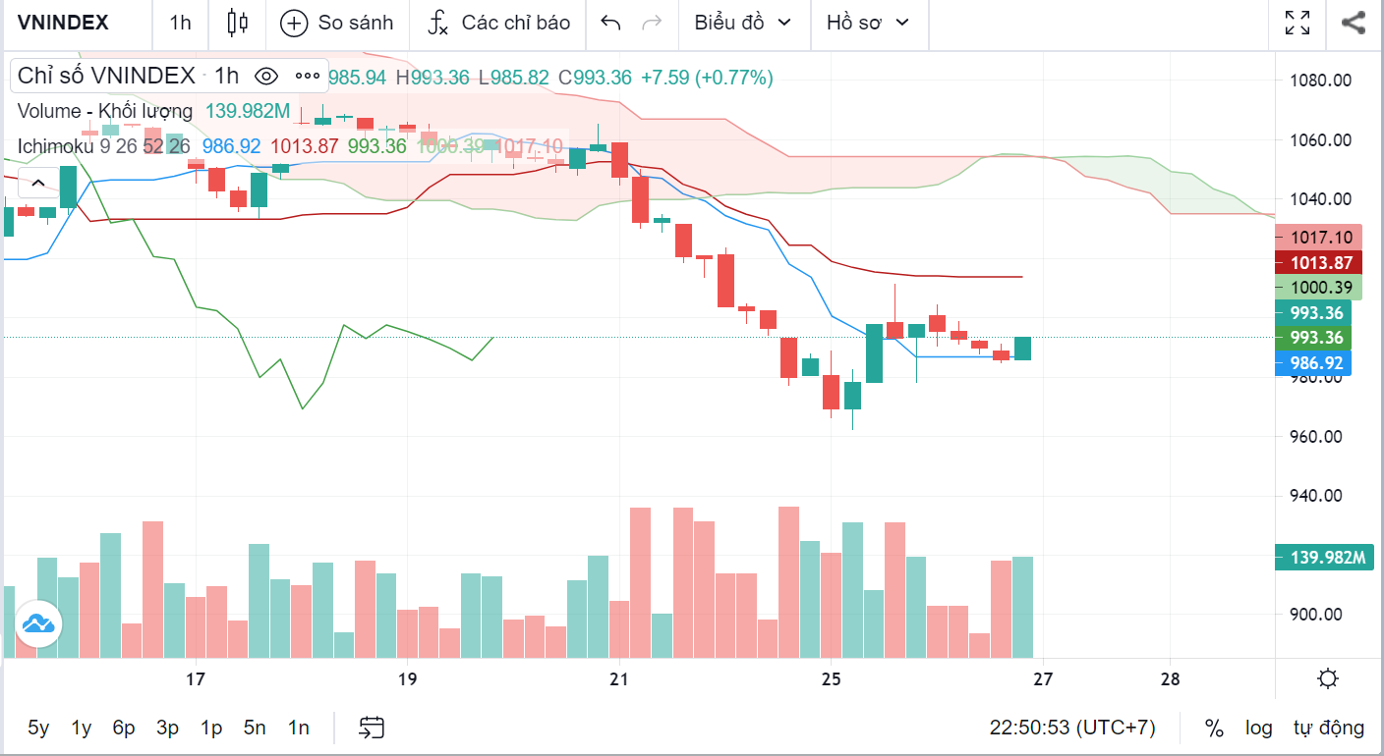Click the So sánh compare plus icon
Viewport: 1384px width, 756px height.
(x=294, y=23)
